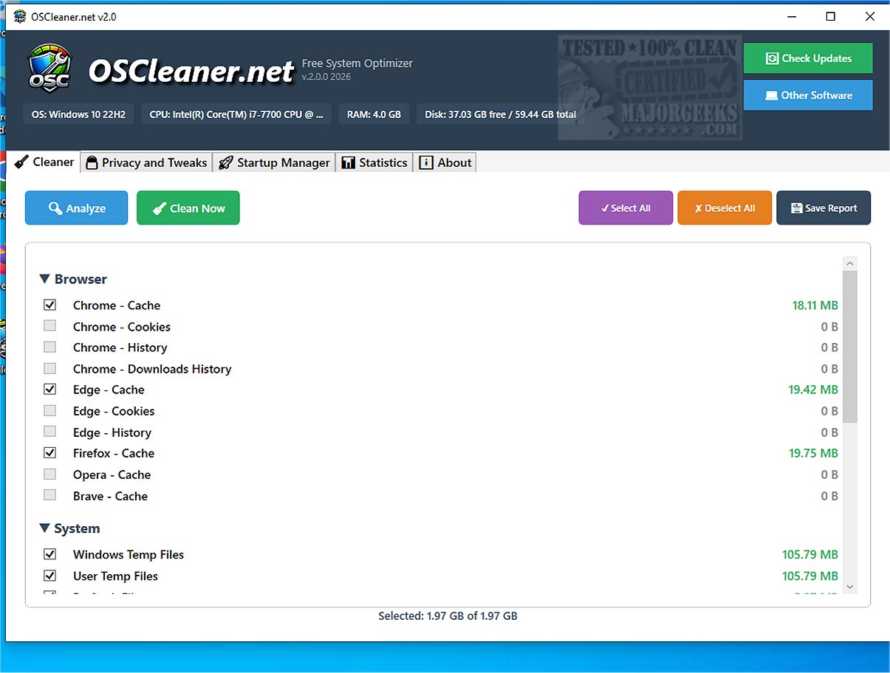Click the Edge - Cookies label

point(114,411)
